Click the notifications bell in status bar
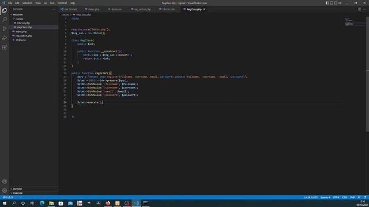The image size is (369, 207). click(x=365, y=197)
